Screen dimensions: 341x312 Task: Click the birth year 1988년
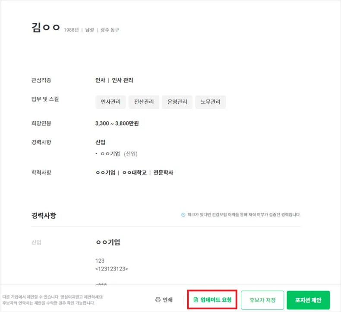point(71,30)
